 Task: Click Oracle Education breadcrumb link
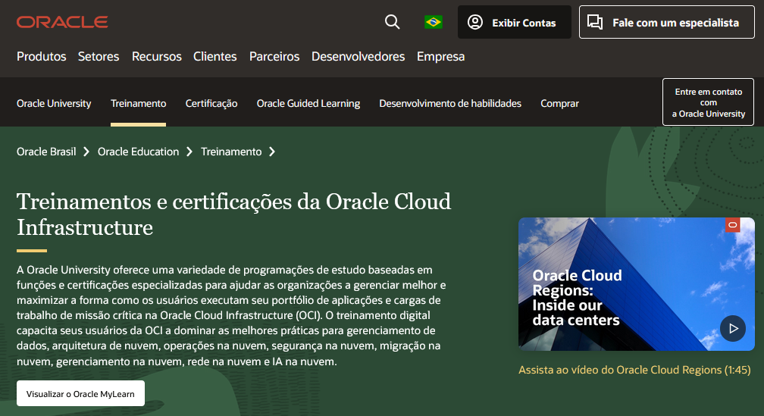click(139, 152)
